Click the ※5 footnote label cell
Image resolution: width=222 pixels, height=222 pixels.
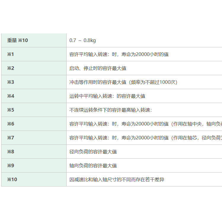coord(11,110)
